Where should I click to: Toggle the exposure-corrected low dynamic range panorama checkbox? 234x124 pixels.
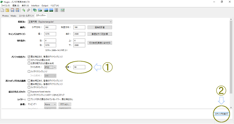click(29, 57)
